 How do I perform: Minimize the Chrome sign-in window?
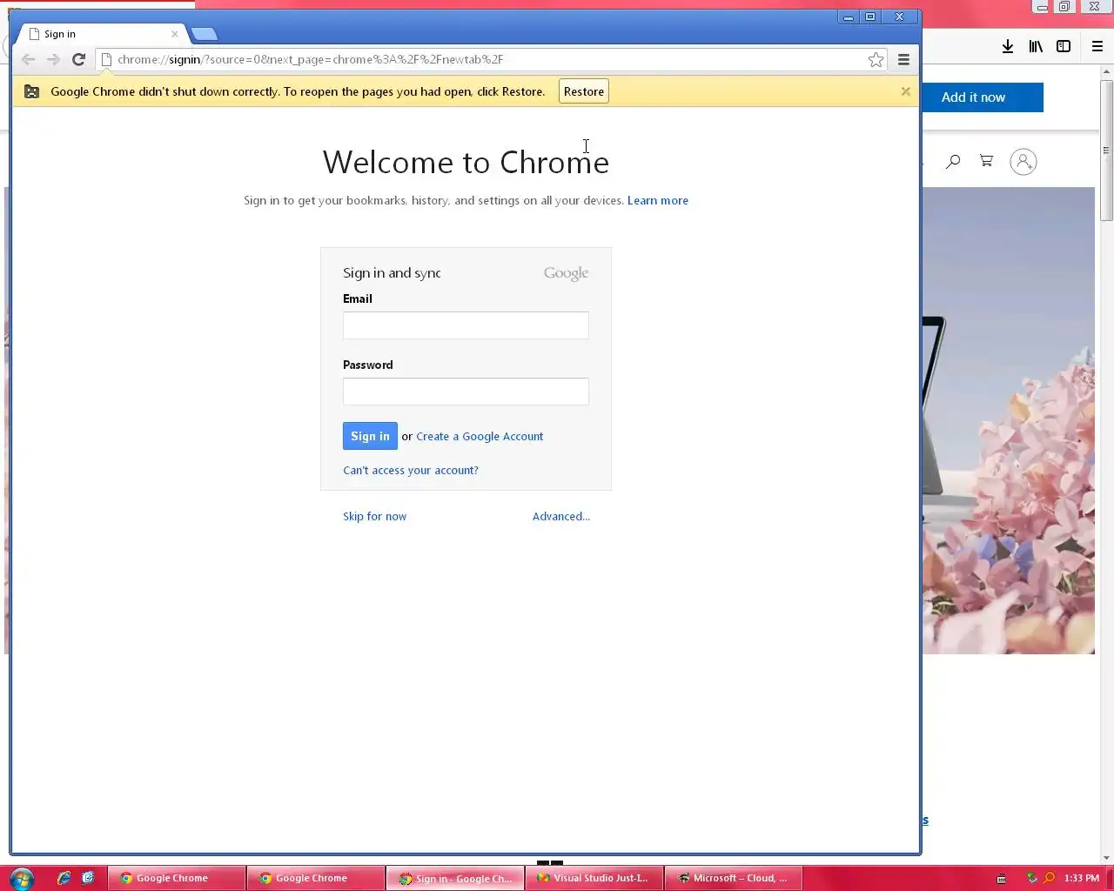tap(849, 17)
